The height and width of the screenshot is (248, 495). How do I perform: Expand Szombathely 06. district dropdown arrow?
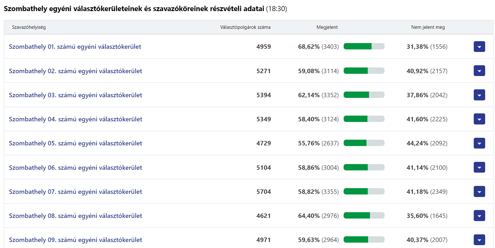[x=479, y=167]
